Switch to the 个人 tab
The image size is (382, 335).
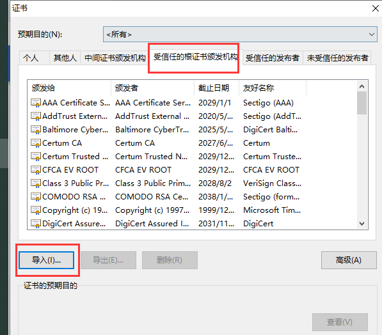tap(34, 58)
